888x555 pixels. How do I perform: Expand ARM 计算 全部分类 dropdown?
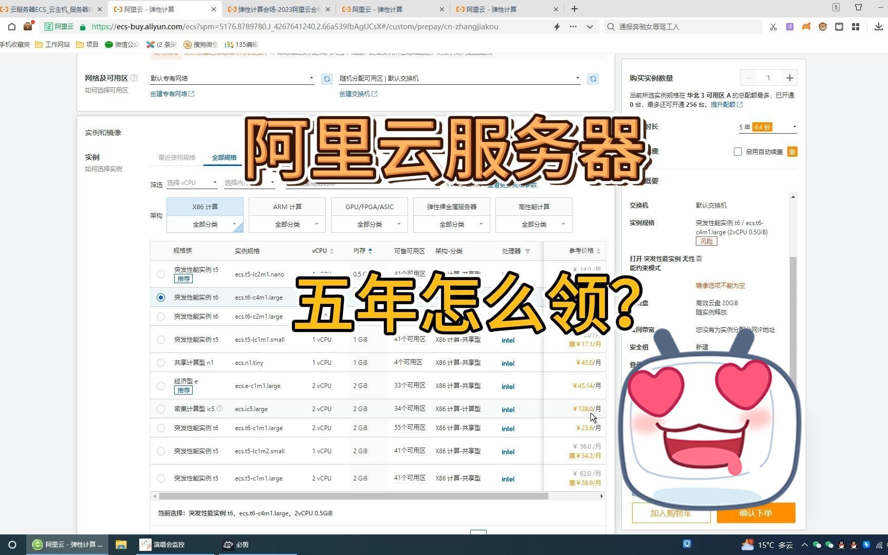tap(287, 224)
